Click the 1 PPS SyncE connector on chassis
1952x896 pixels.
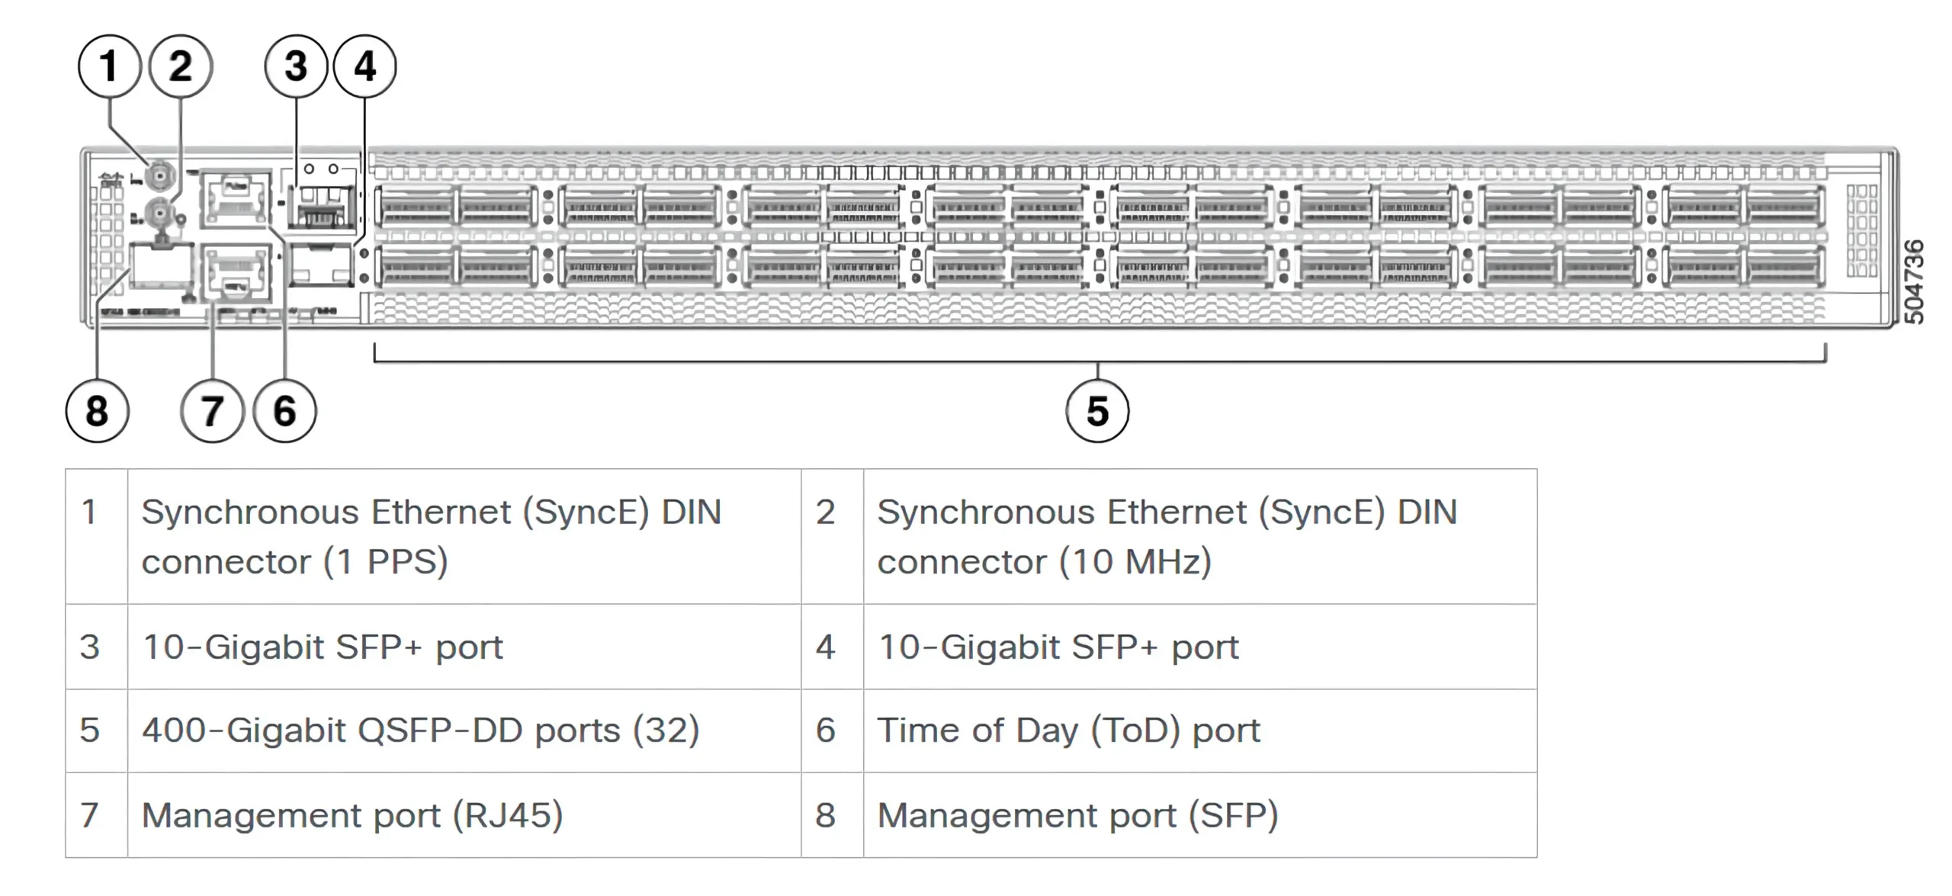click(160, 176)
